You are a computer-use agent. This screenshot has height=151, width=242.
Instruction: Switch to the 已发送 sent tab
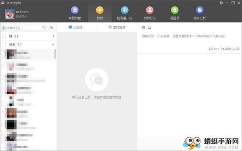pyautogui.click(x=75, y=27)
